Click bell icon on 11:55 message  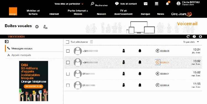point(140,85)
